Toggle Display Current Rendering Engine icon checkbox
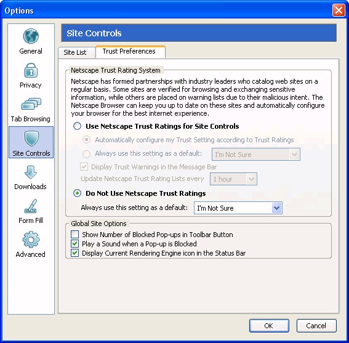The width and height of the screenshot is (349, 343). pyautogui.click(x=75, y=253)
